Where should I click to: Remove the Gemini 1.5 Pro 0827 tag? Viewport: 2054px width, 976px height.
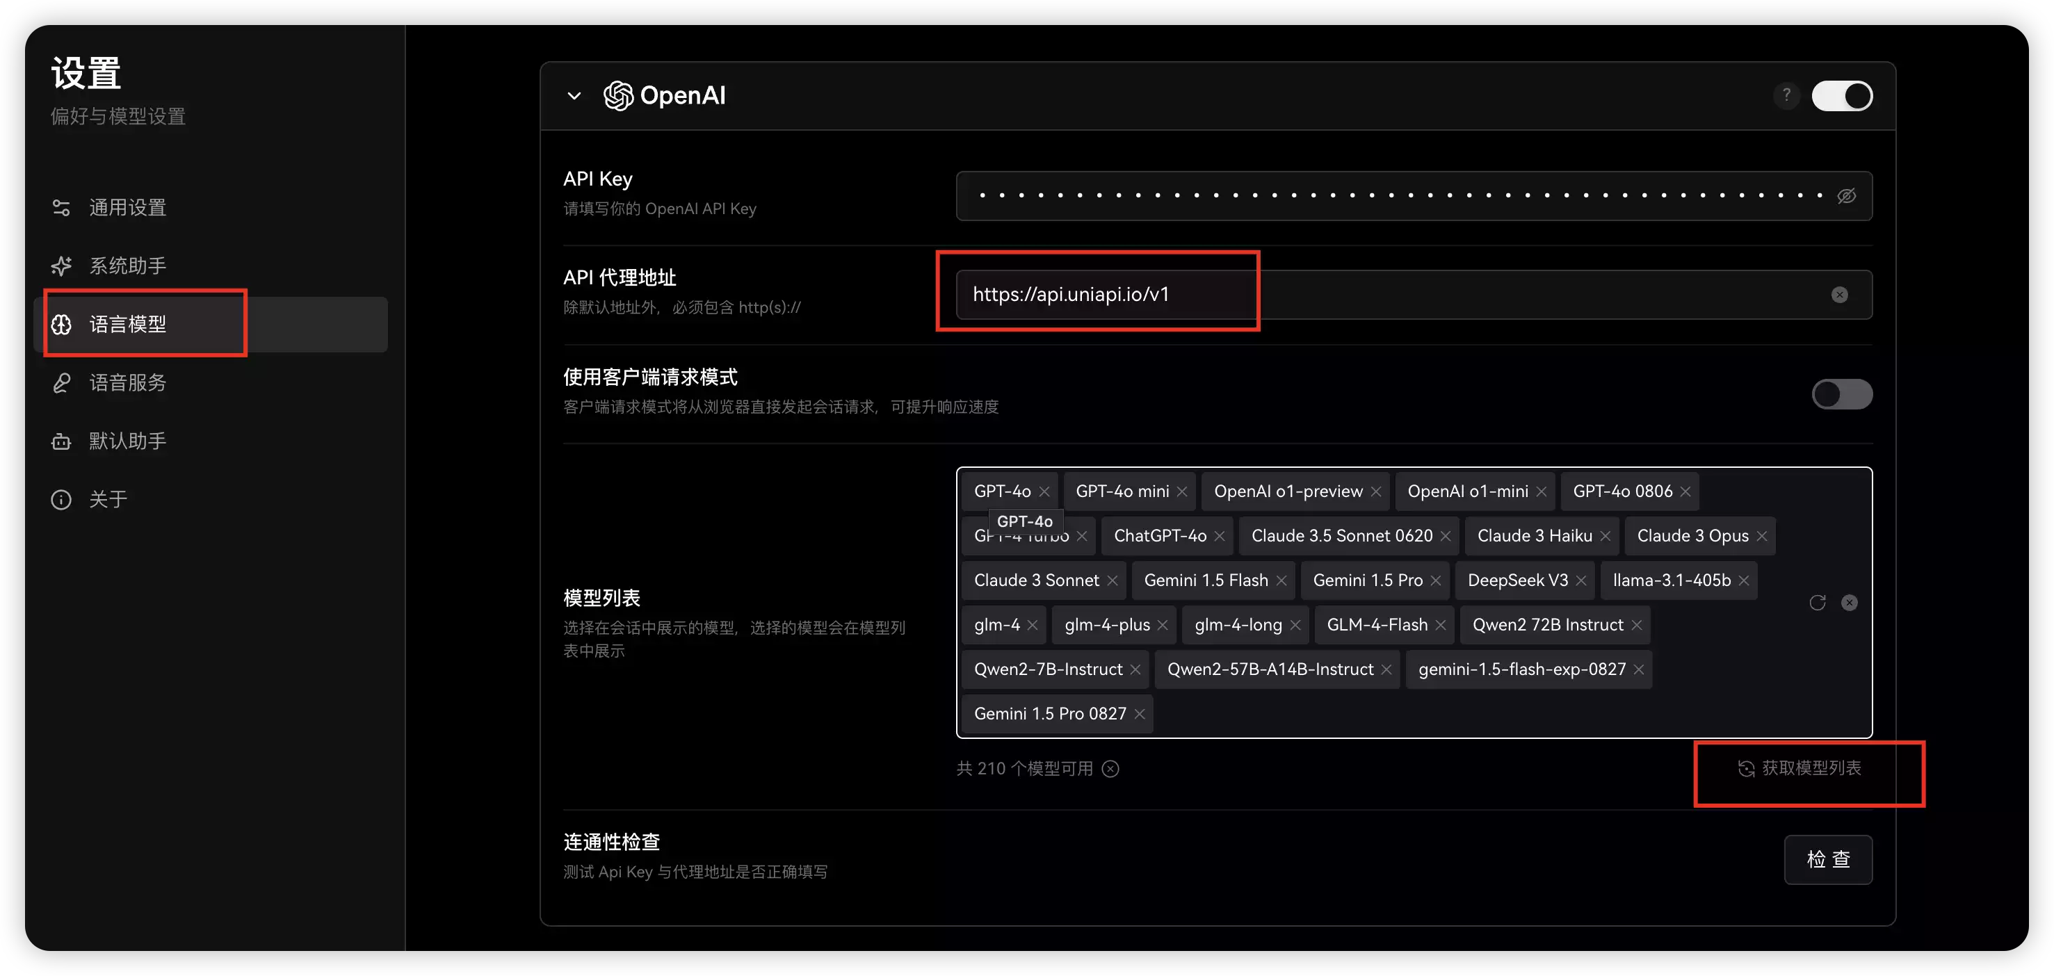pos(1140,715)
